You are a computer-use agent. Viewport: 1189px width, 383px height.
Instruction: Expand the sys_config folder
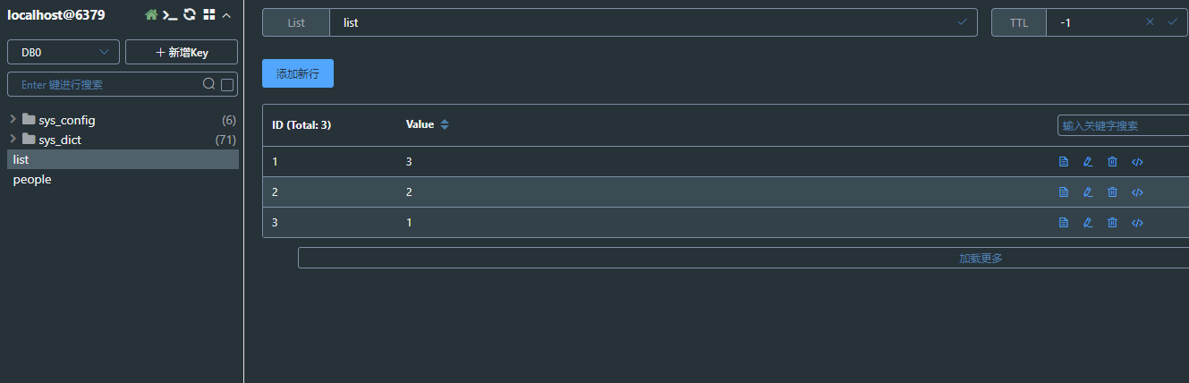(13, 120)
